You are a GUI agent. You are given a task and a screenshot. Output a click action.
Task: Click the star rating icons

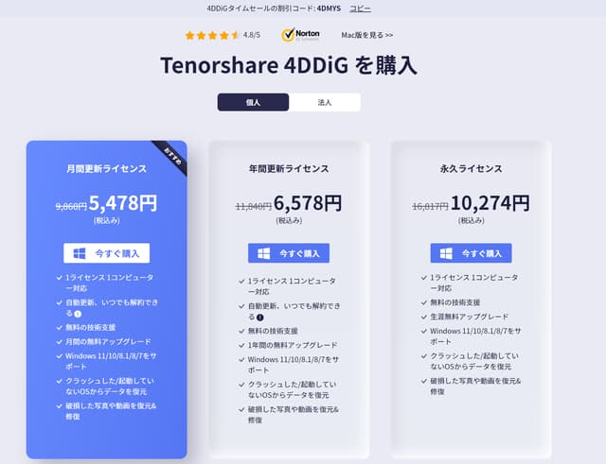click(x=212, y=36)
